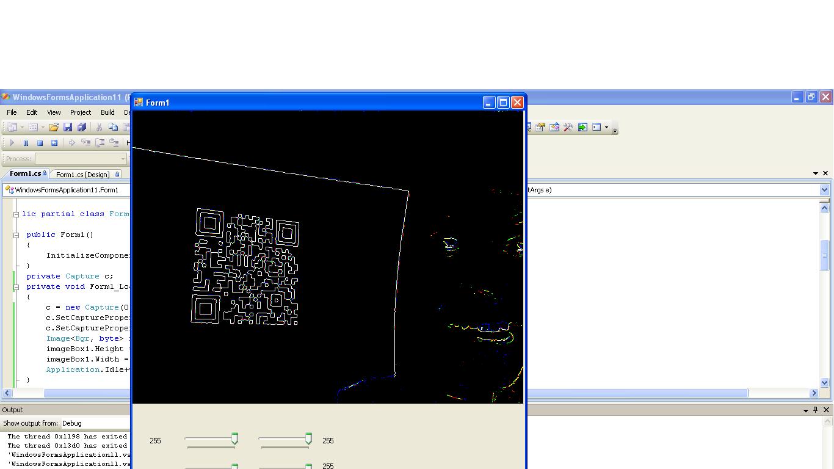Click the Open File folder icon
The width and height of the screenshot is (834, 469).
[54, 127]
